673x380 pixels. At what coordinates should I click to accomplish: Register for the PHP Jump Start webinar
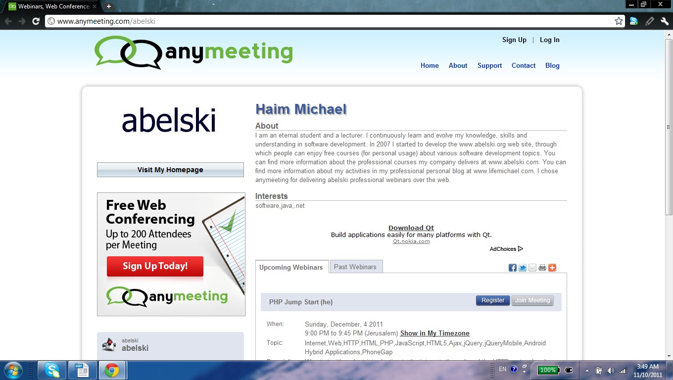[493, 300]
